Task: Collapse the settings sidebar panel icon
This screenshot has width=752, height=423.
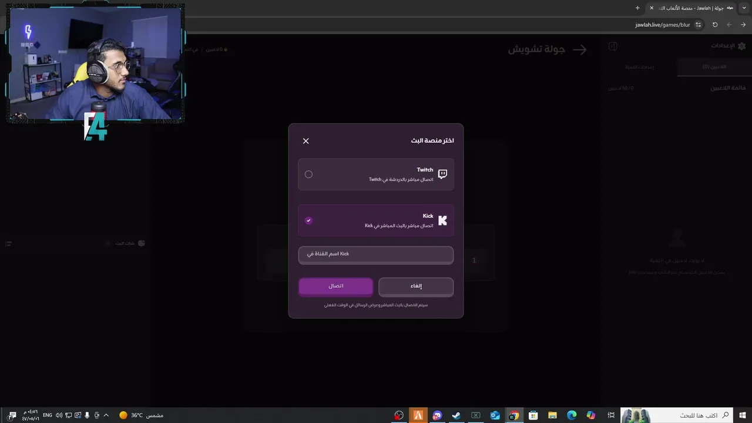Action: click(x=613, y=46)
